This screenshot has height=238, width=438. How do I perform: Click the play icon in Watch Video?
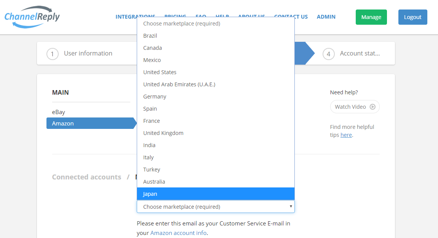pos(372,107)
